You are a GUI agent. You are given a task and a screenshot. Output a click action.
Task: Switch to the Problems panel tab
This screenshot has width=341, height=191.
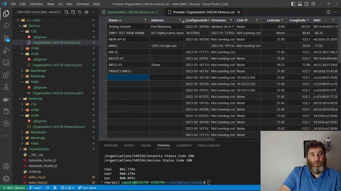(111, 145)
